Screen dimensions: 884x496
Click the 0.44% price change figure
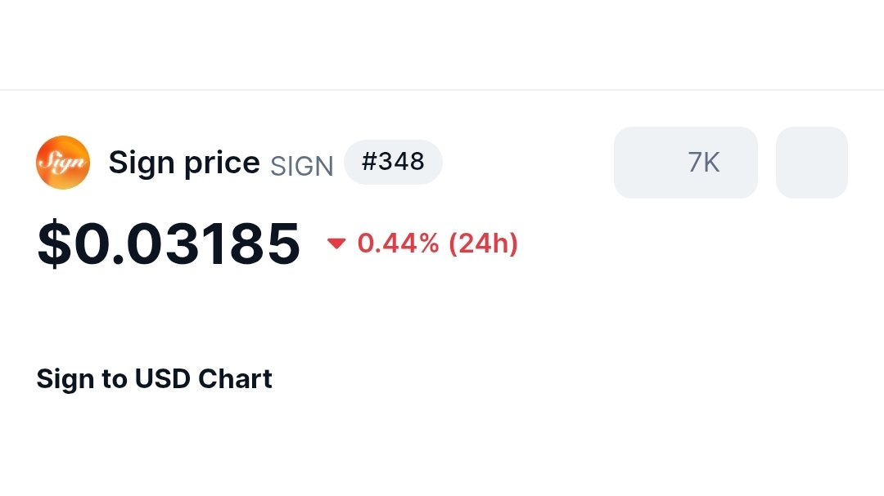click(398, 244)
